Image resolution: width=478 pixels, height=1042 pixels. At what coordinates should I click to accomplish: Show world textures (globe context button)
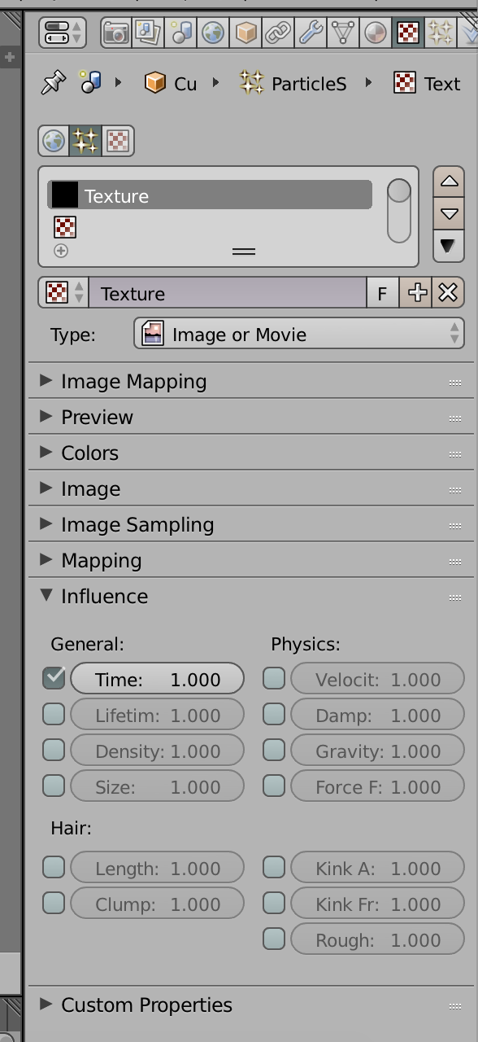pos(54,141)
